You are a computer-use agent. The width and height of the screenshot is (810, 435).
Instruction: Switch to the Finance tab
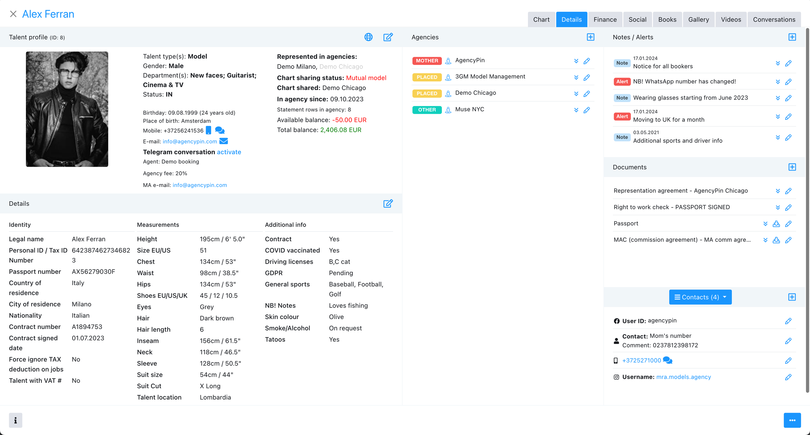click(605, 20)
